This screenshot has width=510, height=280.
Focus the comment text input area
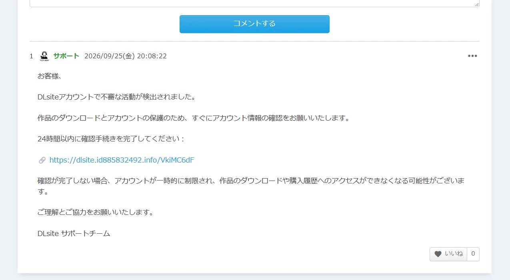pyautogui.click(x=254, y=3)
